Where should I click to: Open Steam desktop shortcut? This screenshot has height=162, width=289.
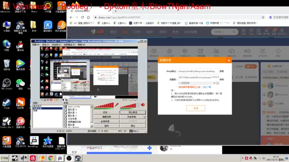coord(7,103)
